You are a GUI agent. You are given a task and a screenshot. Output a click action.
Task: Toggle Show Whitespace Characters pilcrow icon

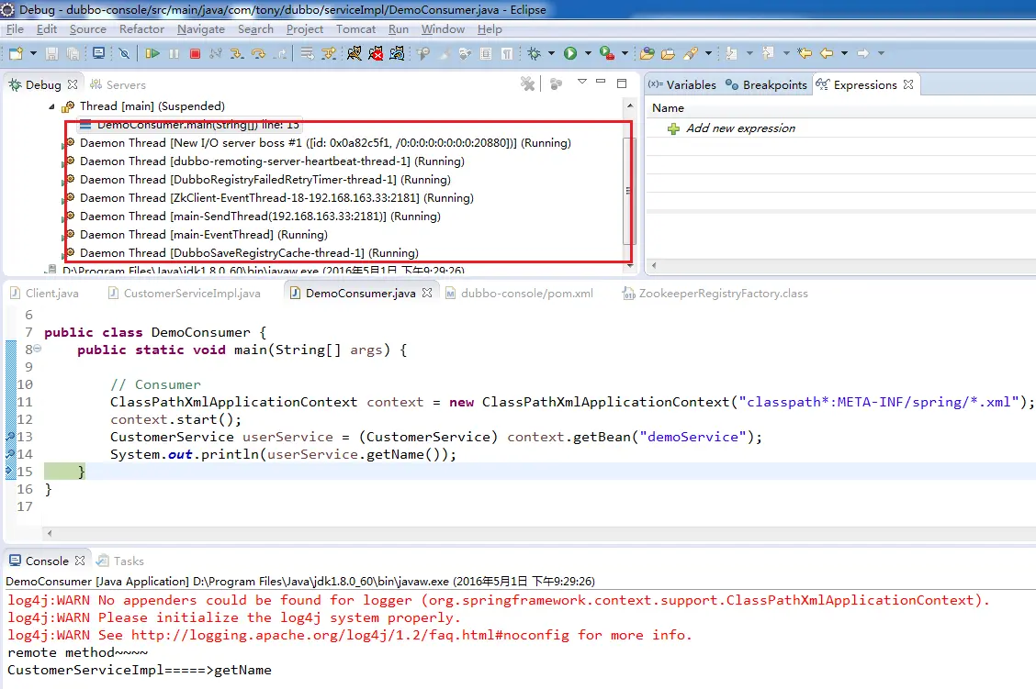[x=507, y=53]
